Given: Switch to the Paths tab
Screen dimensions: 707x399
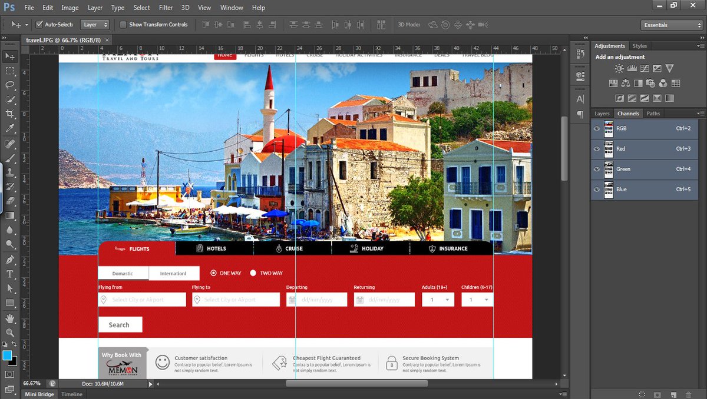Looking at the screenshot, I should click(x=653, y=114).
